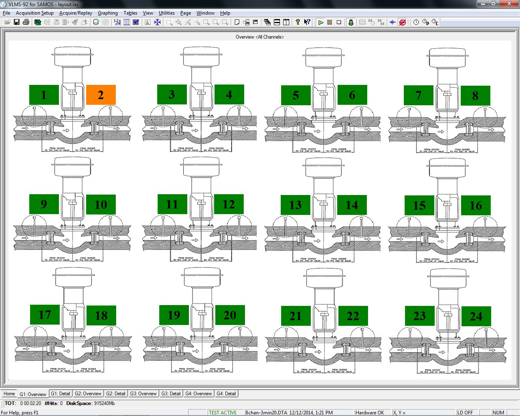The width and height of the screenshot is (520, 416).
Task: Open the Utilities menu
Action: coord(167,13)
